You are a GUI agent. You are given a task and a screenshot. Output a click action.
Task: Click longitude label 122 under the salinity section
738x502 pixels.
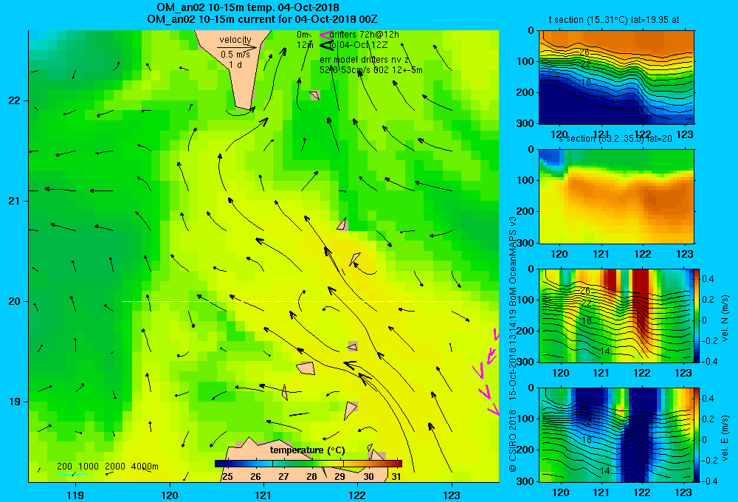pyautogui.click(x=643, y=254)
